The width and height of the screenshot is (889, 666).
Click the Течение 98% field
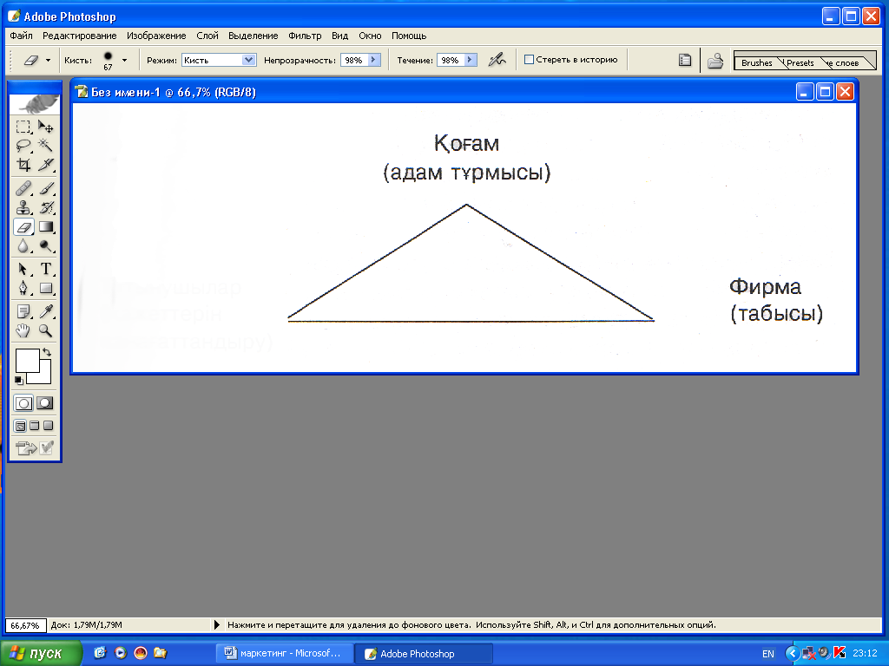point(451,60)
